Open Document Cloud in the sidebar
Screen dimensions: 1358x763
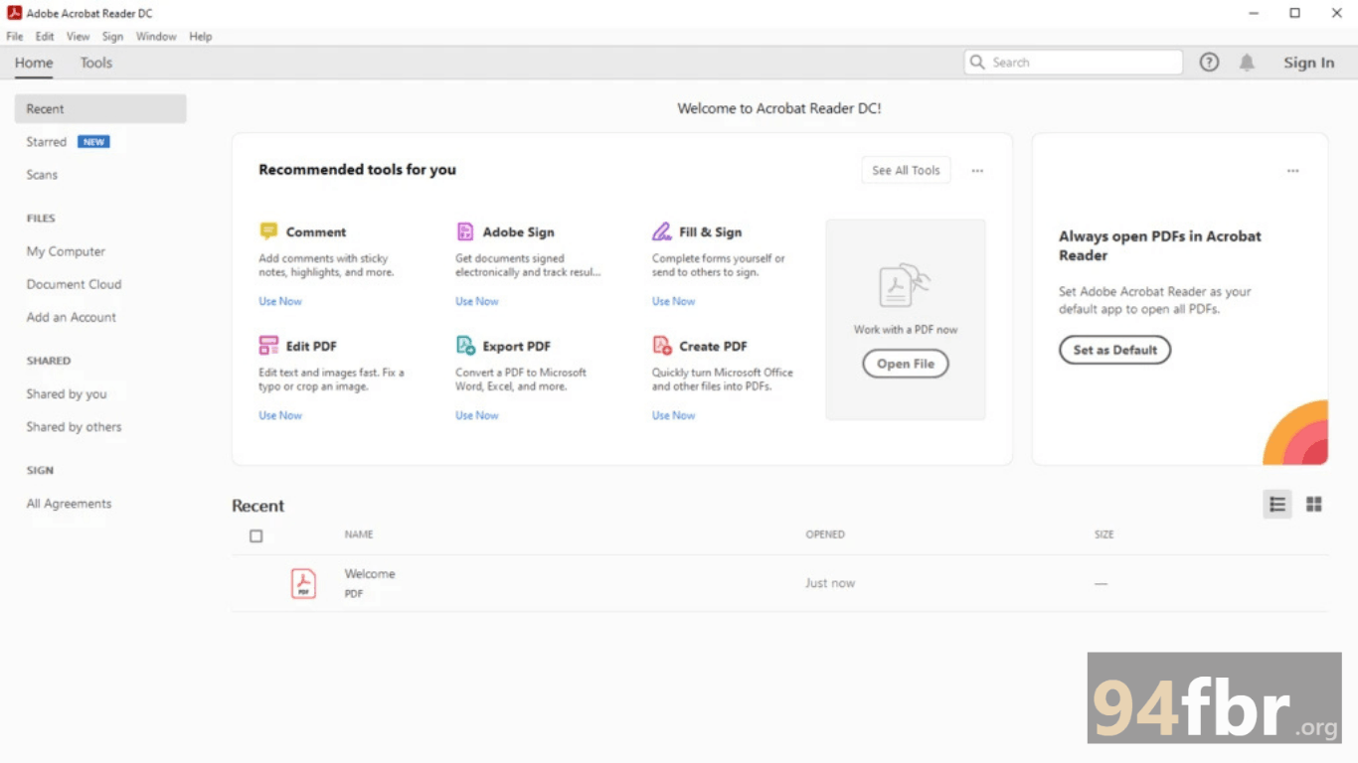coord(74,284)
